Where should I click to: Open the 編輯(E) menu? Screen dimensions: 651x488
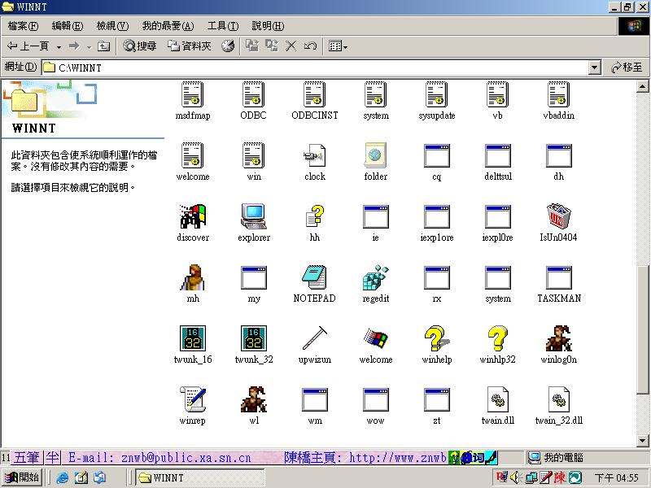pos(68,26)
